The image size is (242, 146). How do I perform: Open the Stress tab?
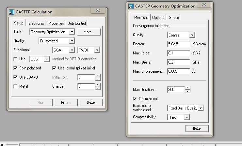click(174, 18)
